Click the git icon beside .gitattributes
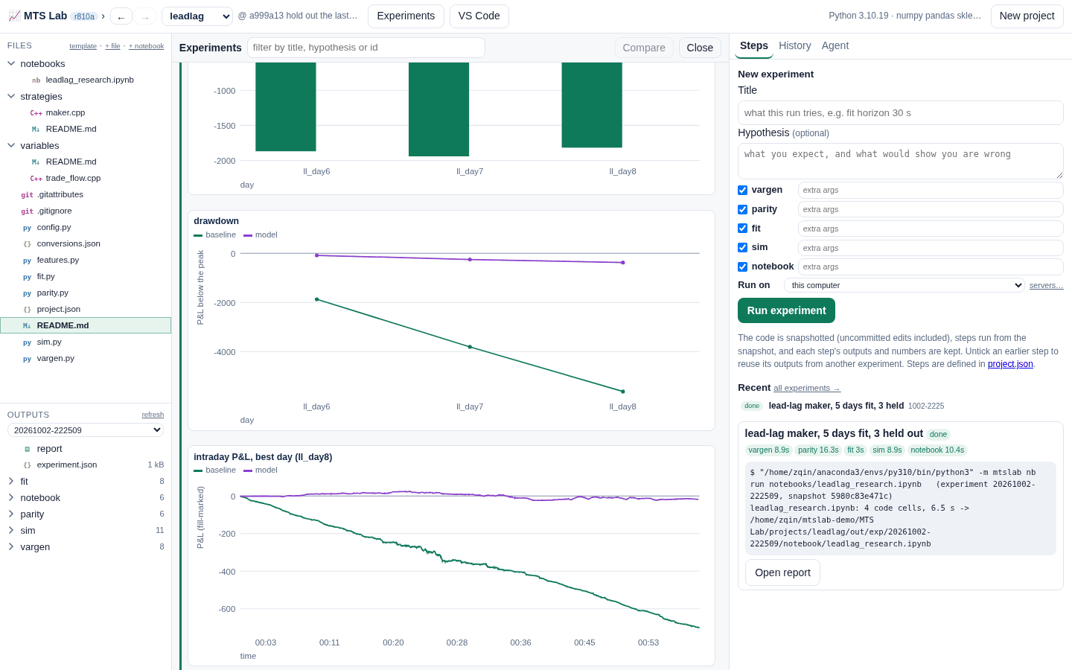1072x670 pixels. click(x=27, y=194)
